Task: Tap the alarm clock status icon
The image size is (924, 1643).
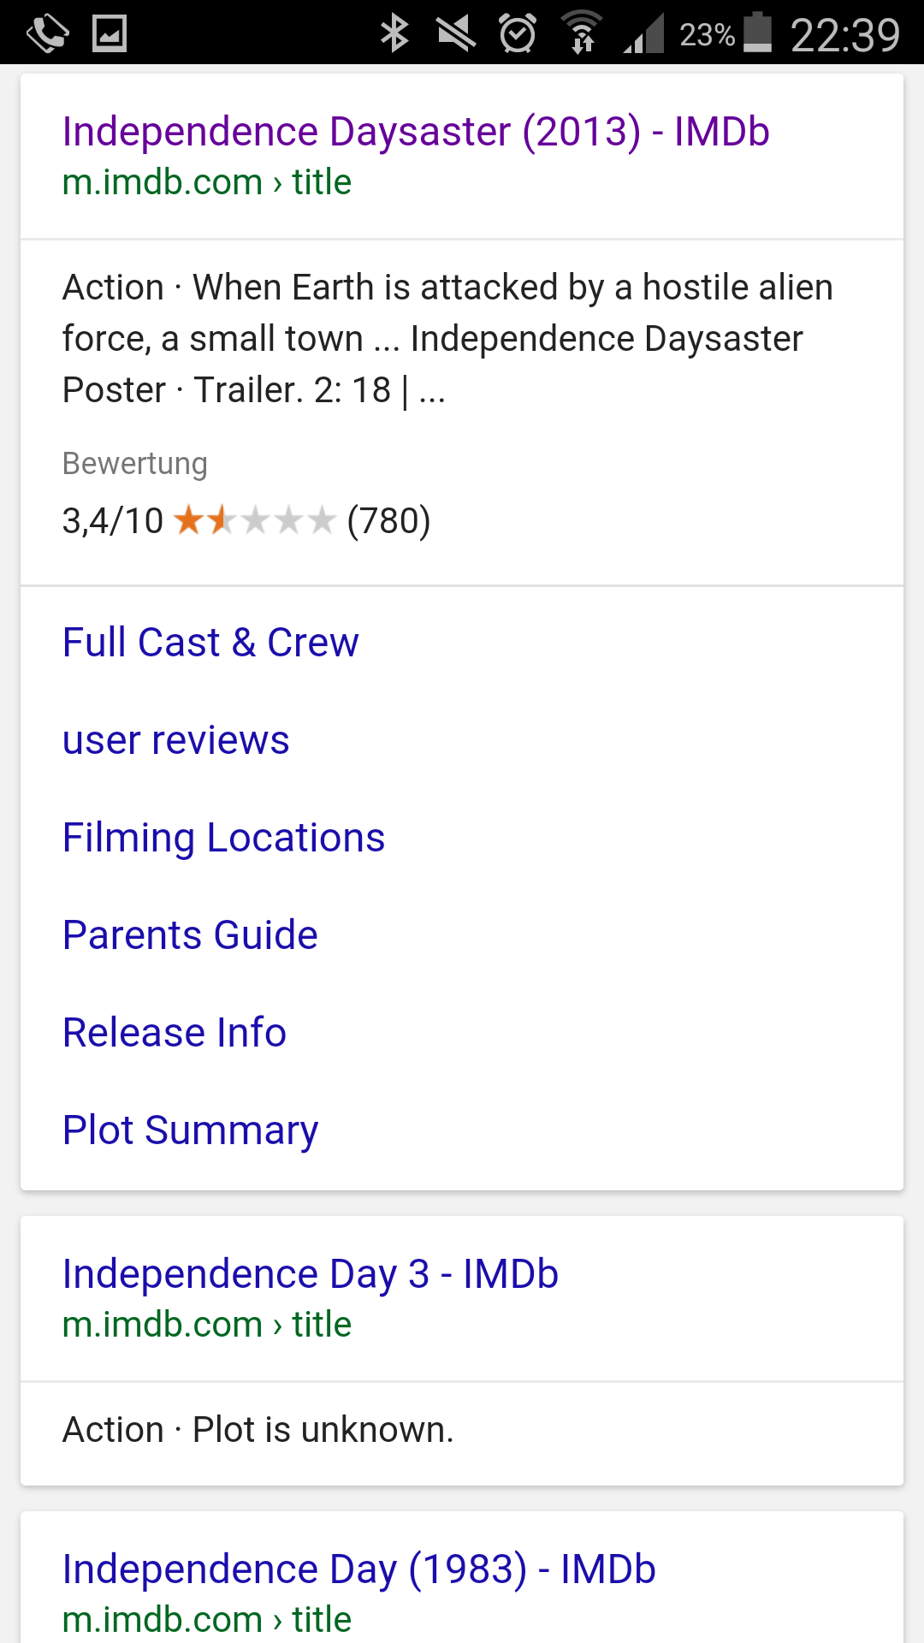Action: [x=518, y=34]
